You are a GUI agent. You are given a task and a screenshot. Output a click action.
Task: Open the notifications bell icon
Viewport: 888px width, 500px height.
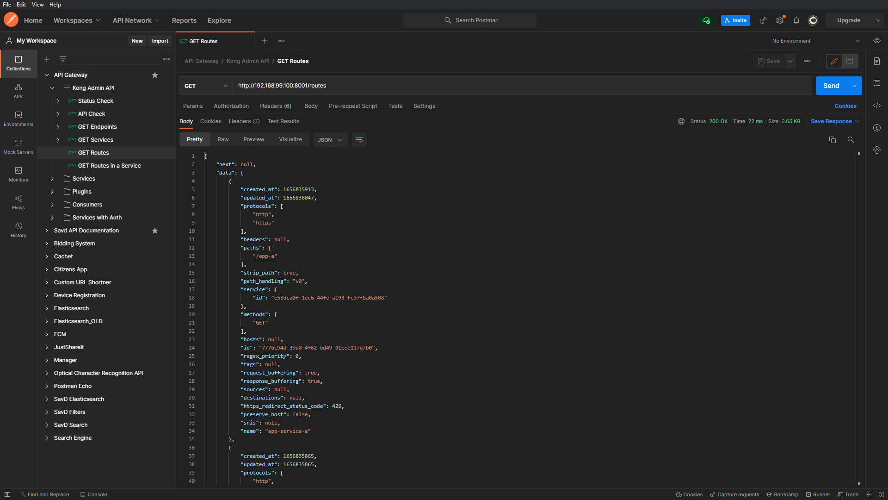pyautogui.click(x=796, y=20)
